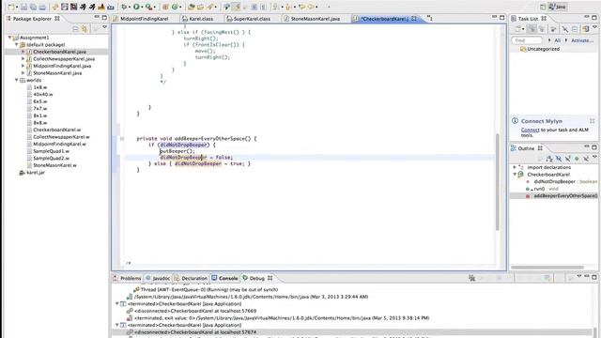The image size is (601, 338).
Task: Click the editor vertical scrollbar
Action: click(498, 182)
